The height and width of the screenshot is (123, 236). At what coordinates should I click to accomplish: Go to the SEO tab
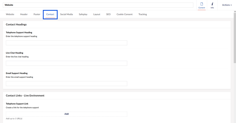(108, 15)
